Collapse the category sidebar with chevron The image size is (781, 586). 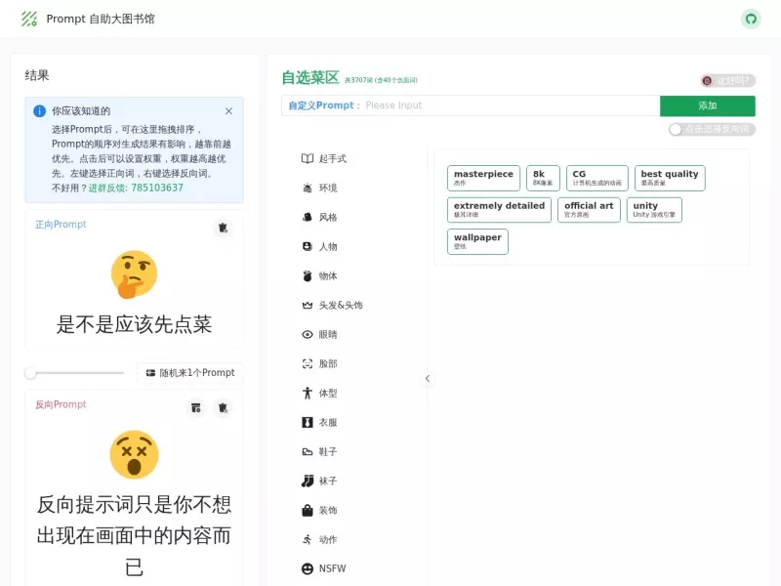(428, 379)
